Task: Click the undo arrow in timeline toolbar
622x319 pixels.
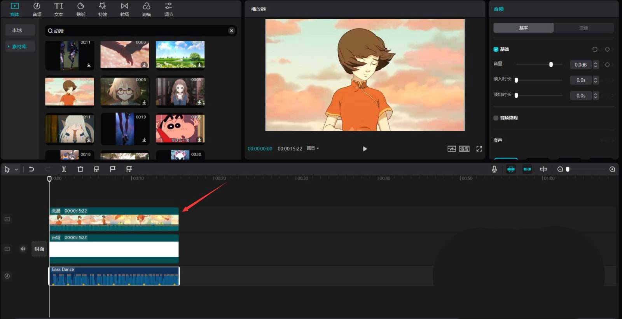Action: pos(31,169)
